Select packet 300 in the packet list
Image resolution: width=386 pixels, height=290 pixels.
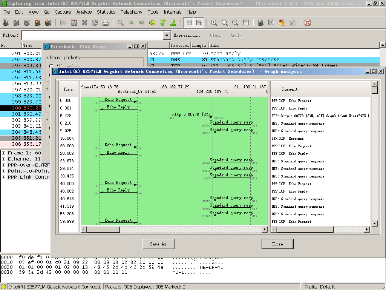[x=21, y=108]
